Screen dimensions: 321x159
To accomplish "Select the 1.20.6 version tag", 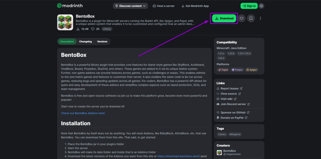I will (x=231, y=53).
